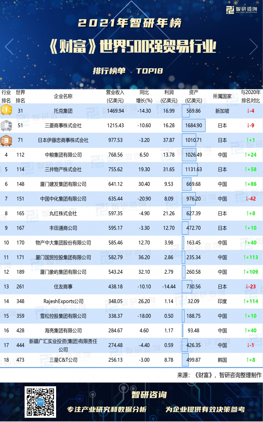Click the 同比增长(%) column header
This screenshot has height=422, width=263.
(144, 96)
